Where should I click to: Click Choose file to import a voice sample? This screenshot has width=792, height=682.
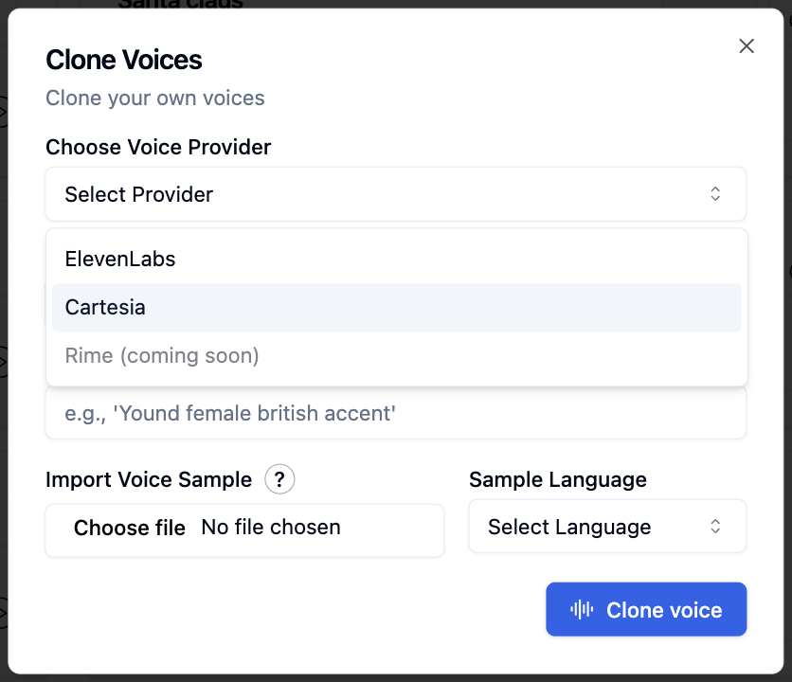(130, 528)
